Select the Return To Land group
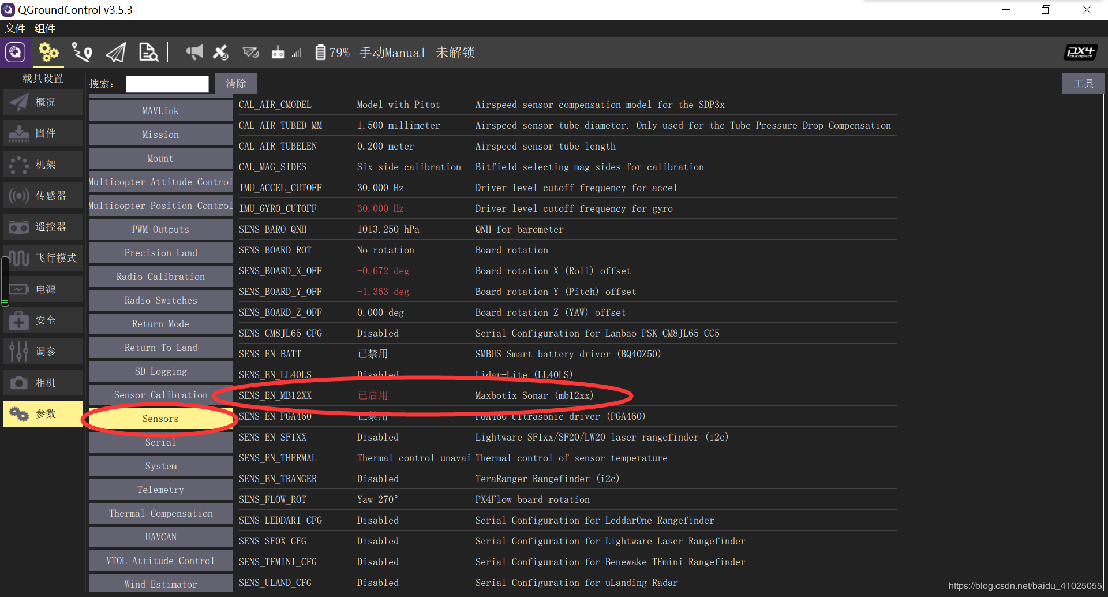Viewport: 1108px width, 597px height. coord(160,348)
